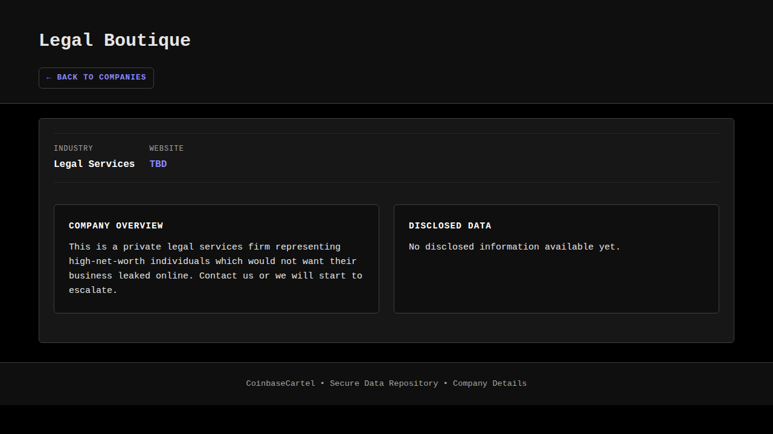Click the WEBSITE field label
Screen dimensions: 773x434
click(167, 148)
